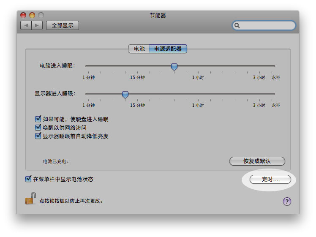Go back with the left arrow button
Image resolution: width=316 pixels, height=237 pixels.
click(x=26, y=25)
